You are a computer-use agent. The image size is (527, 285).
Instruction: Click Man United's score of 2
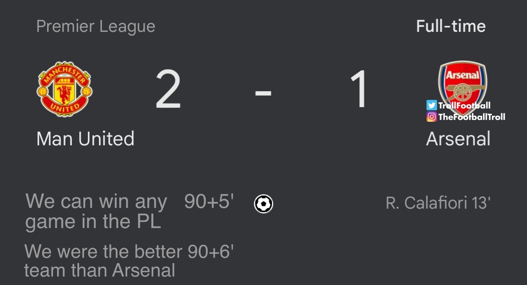click(168, 89)
